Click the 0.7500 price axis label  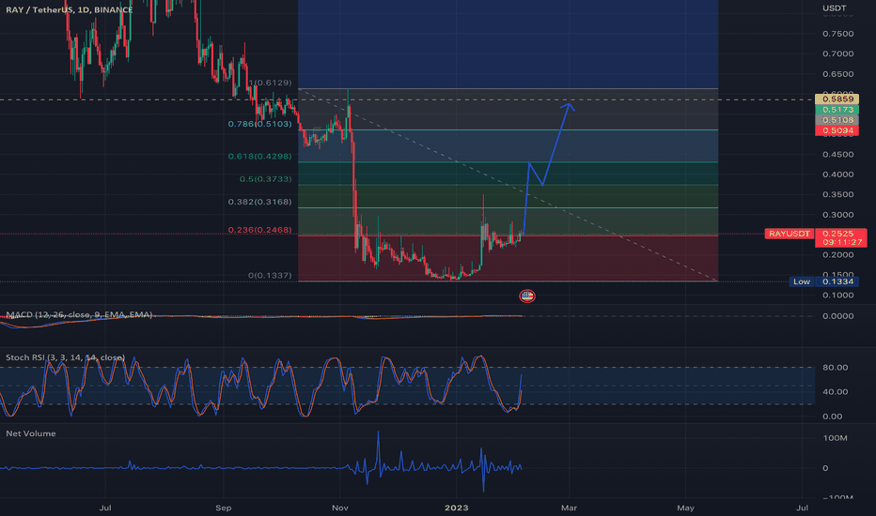[838, 34]
